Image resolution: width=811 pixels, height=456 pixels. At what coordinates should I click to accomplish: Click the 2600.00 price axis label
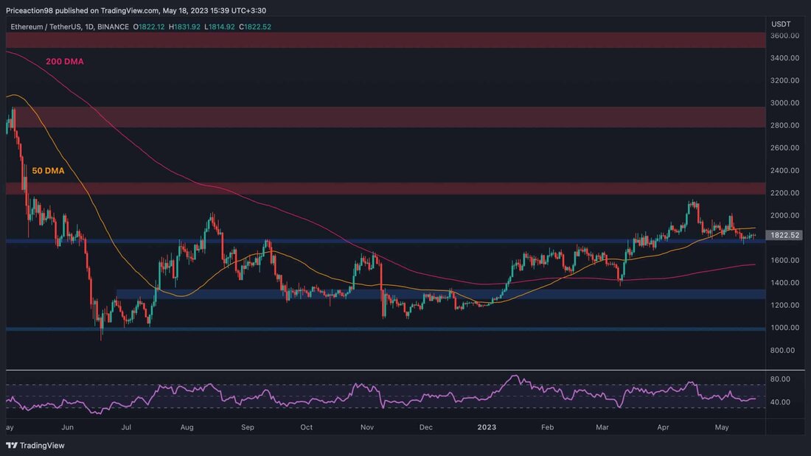tap(784, 148)
